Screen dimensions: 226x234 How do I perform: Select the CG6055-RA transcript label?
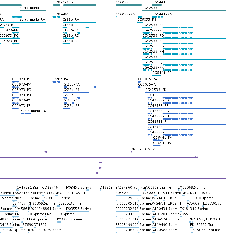coord(125,14)
